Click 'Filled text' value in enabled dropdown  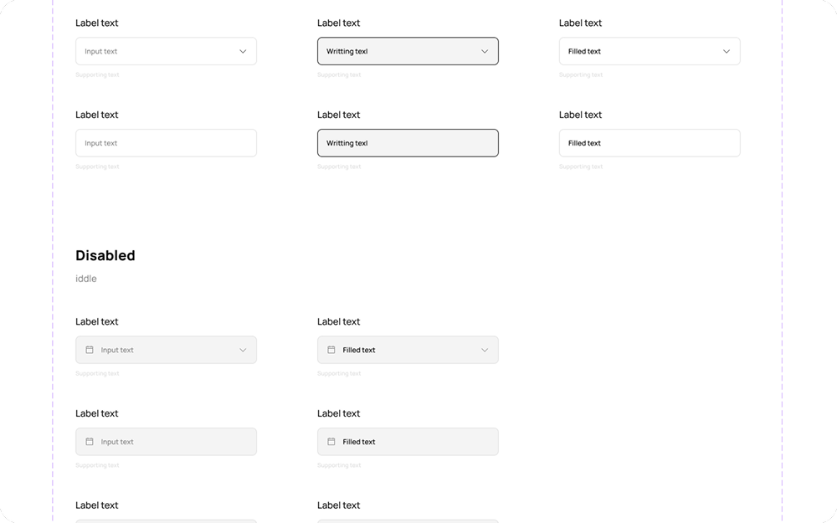click(x=584, y=51)
